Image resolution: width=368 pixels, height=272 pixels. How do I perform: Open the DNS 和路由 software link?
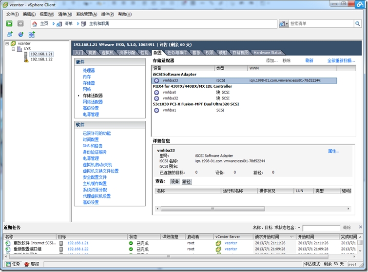(93, 146)
